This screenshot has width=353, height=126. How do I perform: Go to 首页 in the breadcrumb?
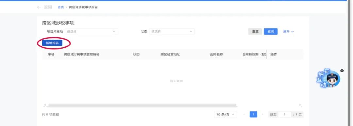61,7
